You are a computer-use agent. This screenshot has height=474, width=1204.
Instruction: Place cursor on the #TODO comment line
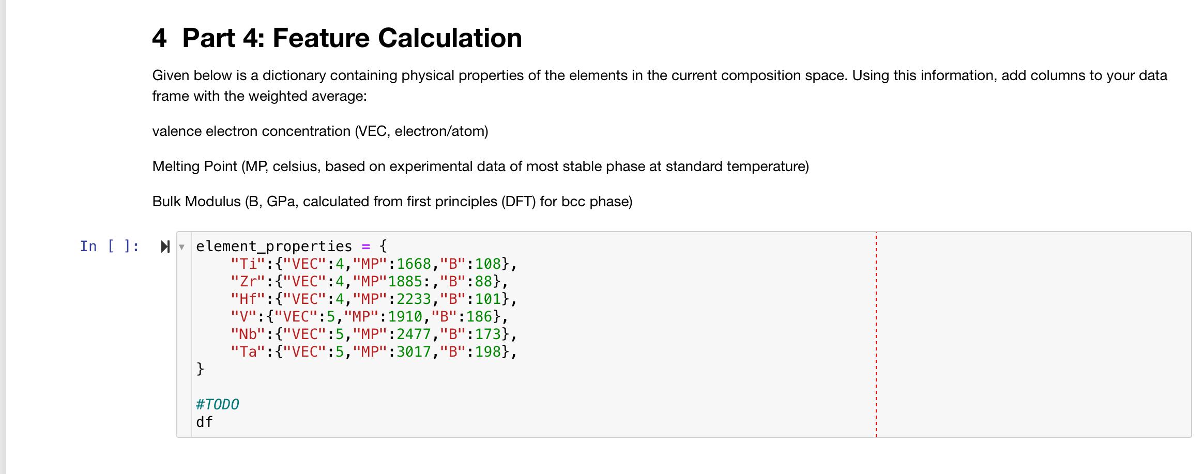pyautogui.click(x=217, y=404)
